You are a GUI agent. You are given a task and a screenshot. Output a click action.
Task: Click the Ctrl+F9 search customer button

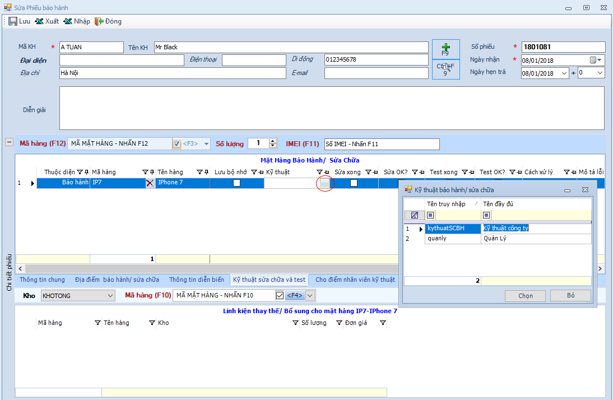pyautogui.click(x=445, y=69)
